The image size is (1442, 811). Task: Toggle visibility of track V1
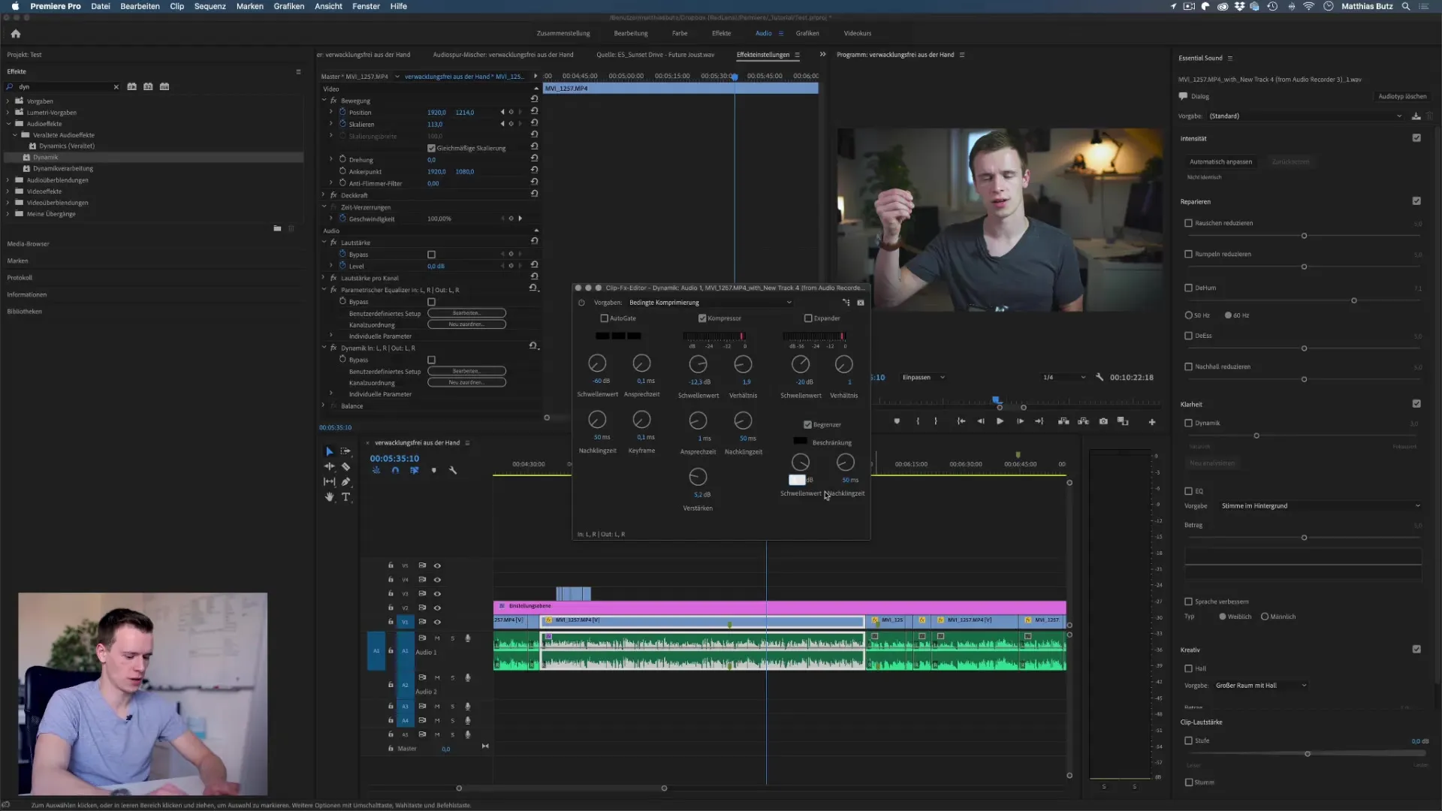[x=437, y=623]
